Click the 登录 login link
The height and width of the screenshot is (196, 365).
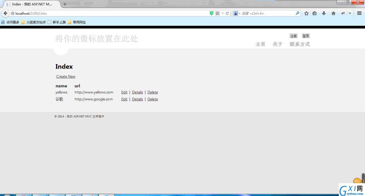[x=306, y=36]
